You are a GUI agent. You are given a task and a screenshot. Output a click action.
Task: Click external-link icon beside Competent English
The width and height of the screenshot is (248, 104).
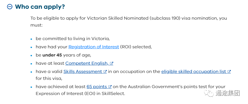(111, 63)
